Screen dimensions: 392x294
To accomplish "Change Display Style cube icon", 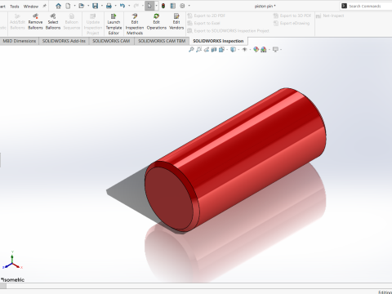I will 233,50.
